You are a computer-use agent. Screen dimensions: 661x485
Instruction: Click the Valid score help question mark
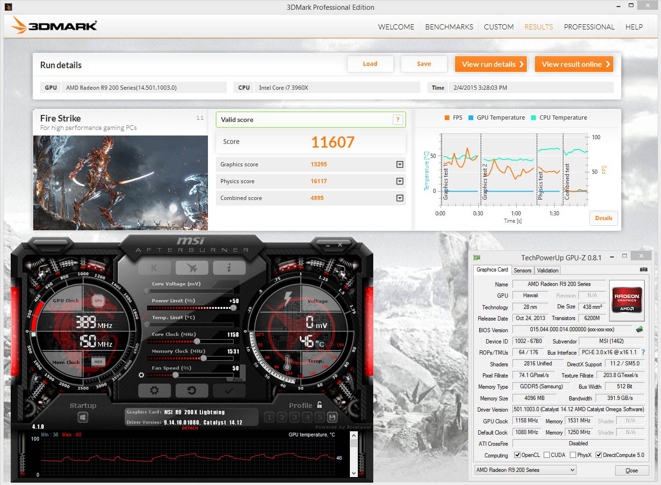click(398, 120)
